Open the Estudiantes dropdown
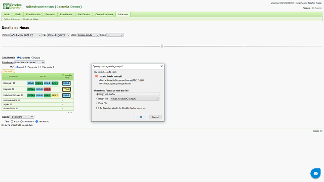 pyautogui.click(x=29, y=62)
